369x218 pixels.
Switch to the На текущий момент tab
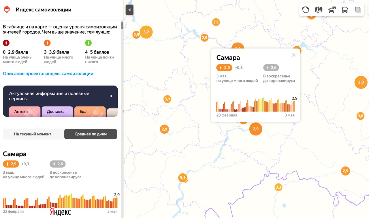coord(33,134)
